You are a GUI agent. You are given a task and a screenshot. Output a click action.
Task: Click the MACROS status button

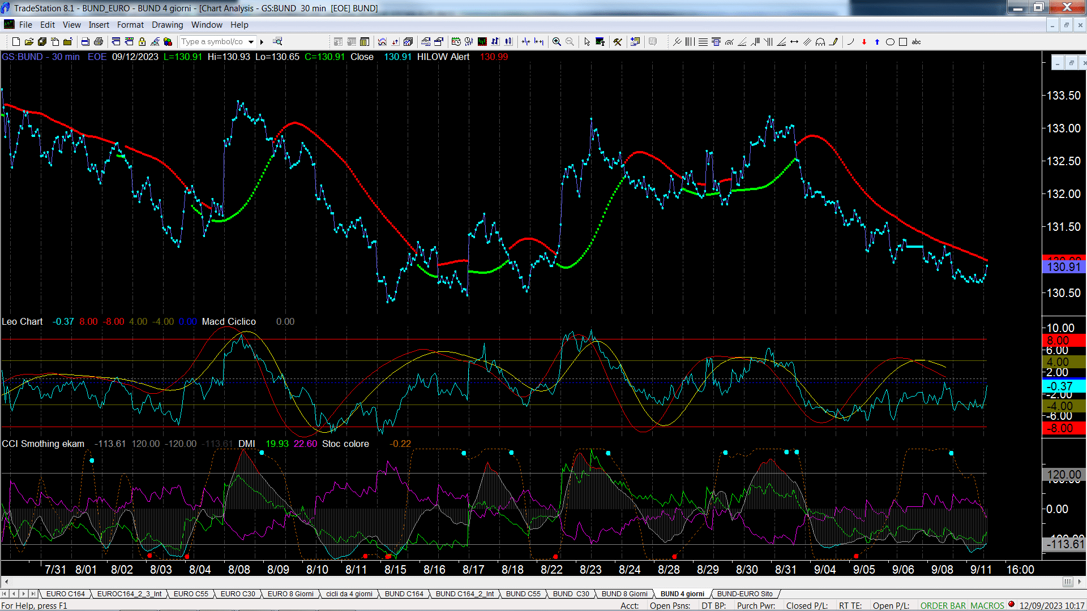[987, 605]
